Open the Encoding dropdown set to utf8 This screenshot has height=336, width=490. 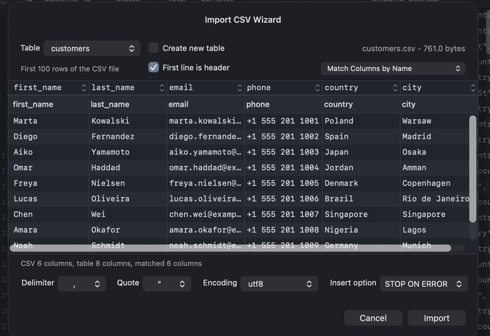point(279,284)
